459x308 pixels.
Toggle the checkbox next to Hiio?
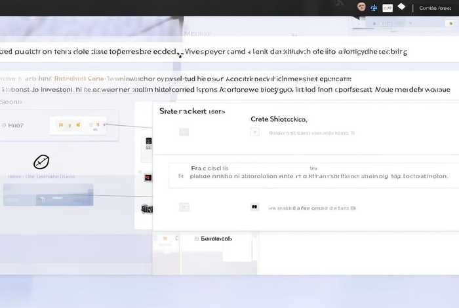click(x=5, y=125)
